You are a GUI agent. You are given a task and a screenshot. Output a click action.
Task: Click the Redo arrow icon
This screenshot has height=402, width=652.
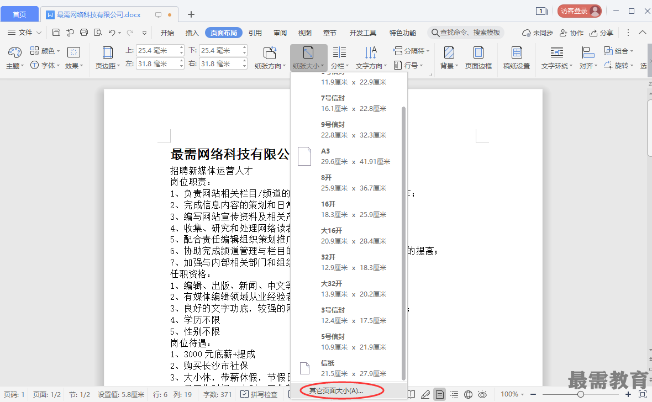[x=130, y=33]
